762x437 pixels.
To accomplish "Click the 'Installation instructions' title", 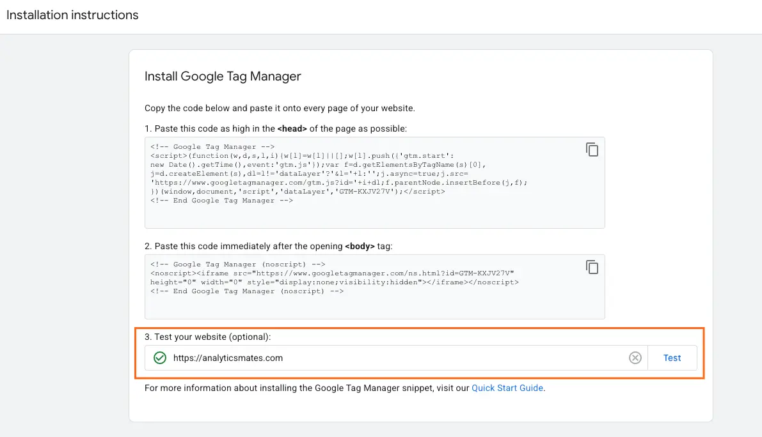I will 72,15.
